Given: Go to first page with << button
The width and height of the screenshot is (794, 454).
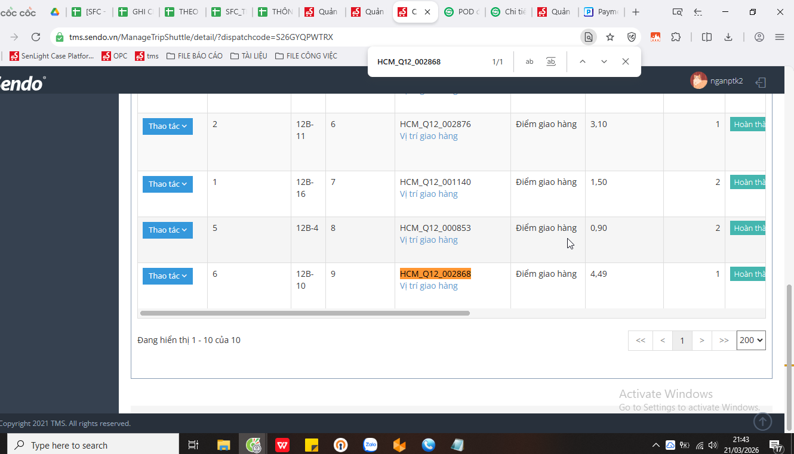Looking at the screenshot, I should click(x=641, y=341).
